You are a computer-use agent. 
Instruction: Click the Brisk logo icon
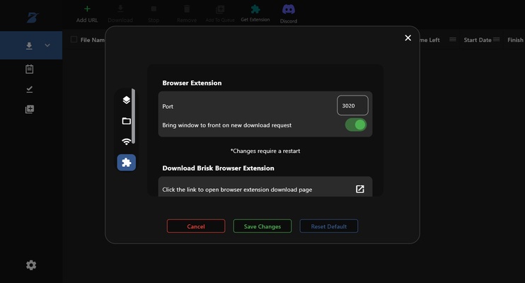pos(33,18)
